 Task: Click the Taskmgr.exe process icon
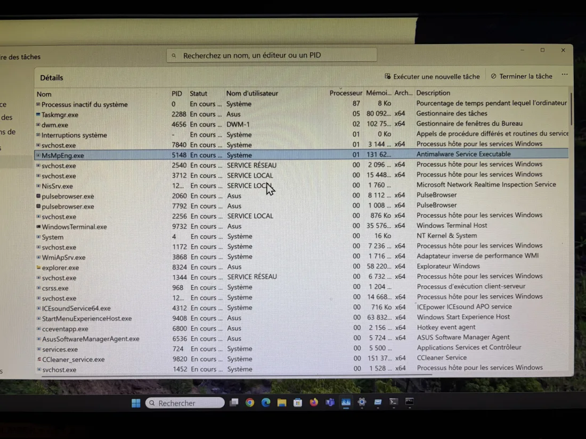[38, 114]
